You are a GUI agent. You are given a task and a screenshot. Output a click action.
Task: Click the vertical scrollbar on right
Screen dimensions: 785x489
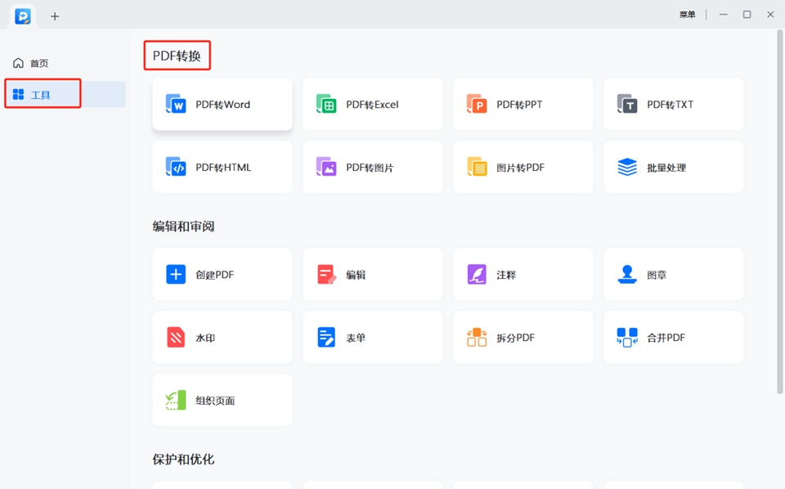tap(779, 213)
